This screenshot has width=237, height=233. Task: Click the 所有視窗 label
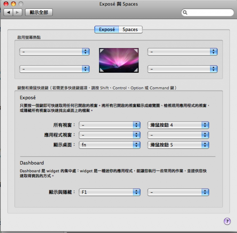[x=64, y=125]
